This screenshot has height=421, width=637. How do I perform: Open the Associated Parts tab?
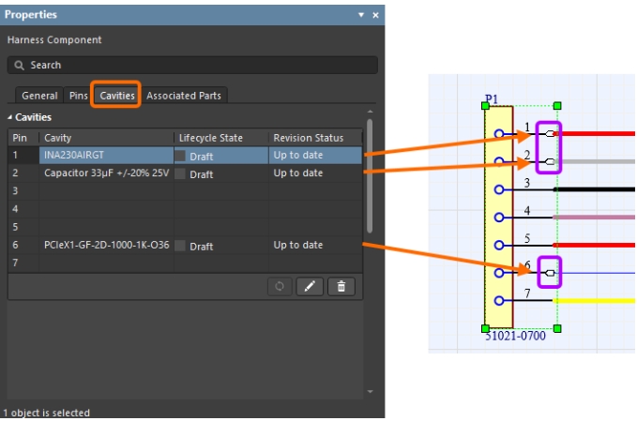click(x=184, y=96)
